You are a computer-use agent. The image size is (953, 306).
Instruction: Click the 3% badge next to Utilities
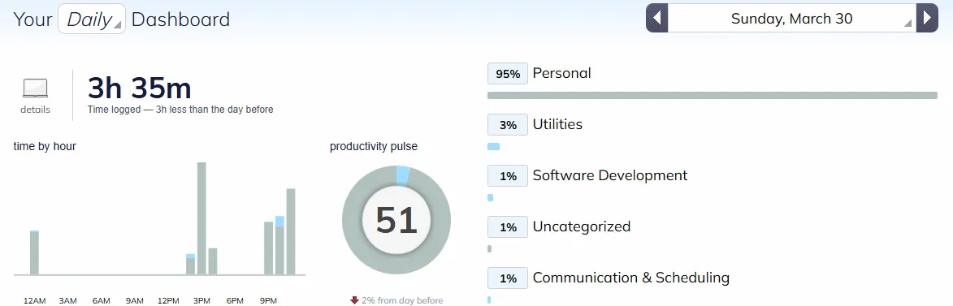click(x=508, y=125)
